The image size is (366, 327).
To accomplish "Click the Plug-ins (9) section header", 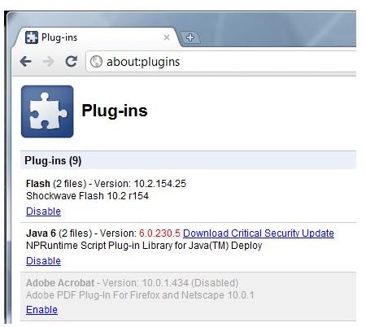I will 188,160.
